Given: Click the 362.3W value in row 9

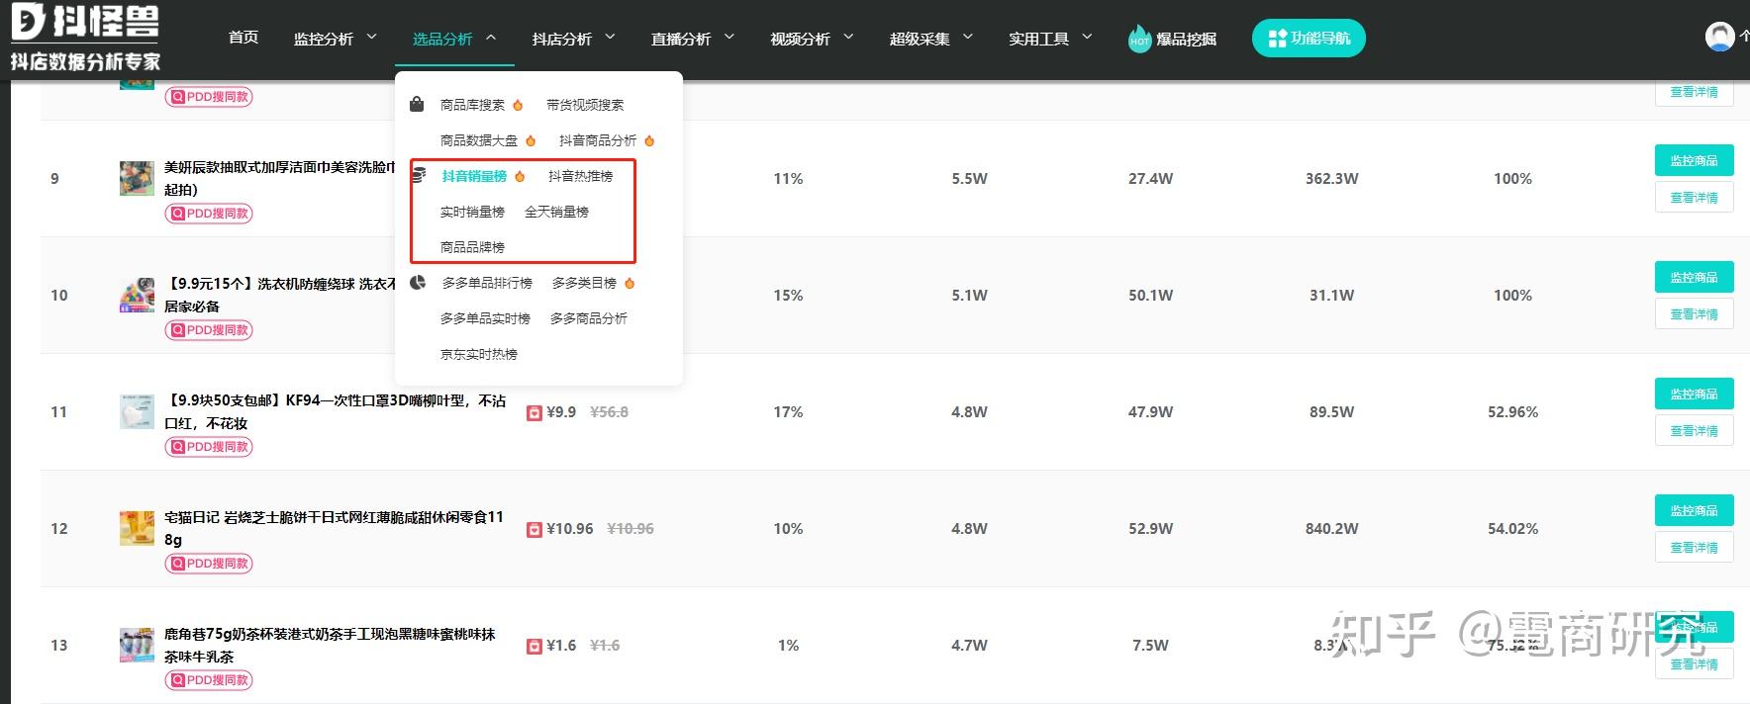Looking at the screenshot, I should [x=1331, y=179].
